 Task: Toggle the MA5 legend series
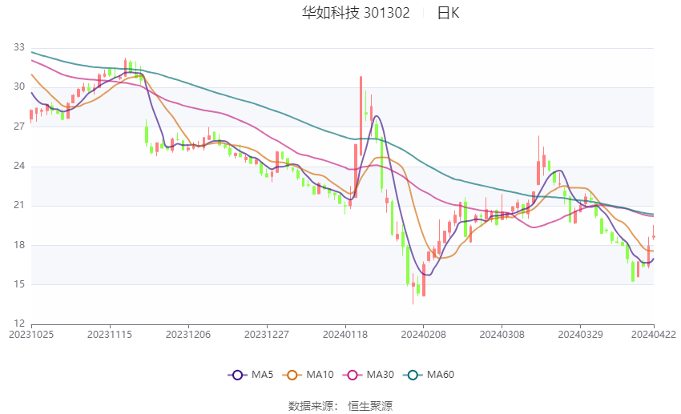[x=251, y=375]
